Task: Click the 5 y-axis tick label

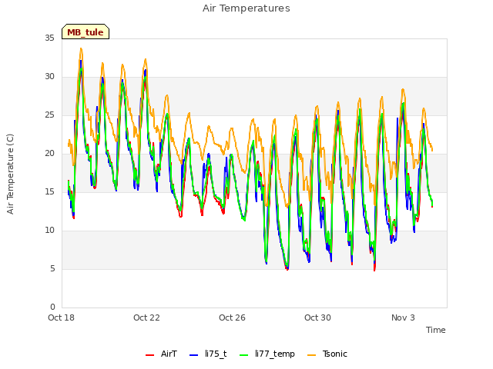Action: point(52,268)
